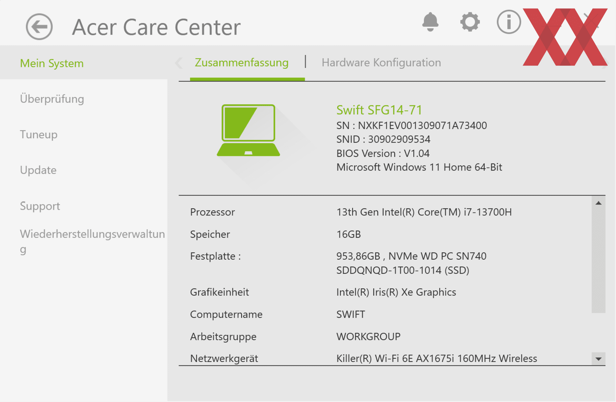The height and width of the screenshot is (402, 616).
Task: Click the Acer Care Center title
Action: pyautogui.click(x=156, y=27)
